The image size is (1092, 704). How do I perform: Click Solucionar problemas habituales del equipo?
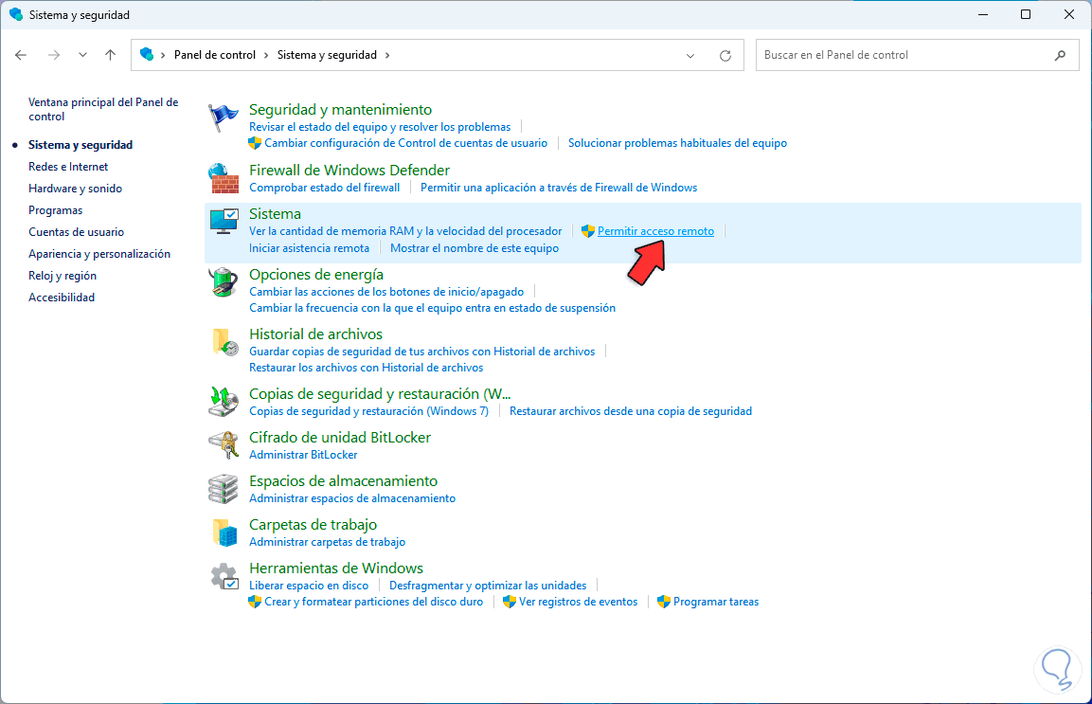pyautogui.click(x=677, y=143)
